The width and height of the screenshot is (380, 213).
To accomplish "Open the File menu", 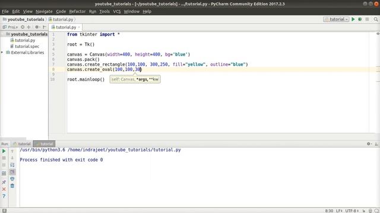I will tap(5, 11).
